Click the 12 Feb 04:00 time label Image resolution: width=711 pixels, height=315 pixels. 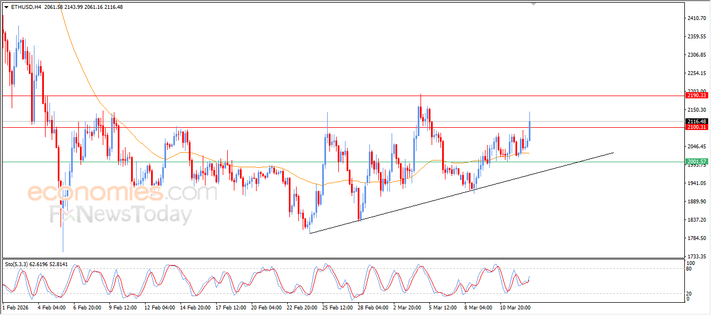click(x=159, y=307)
